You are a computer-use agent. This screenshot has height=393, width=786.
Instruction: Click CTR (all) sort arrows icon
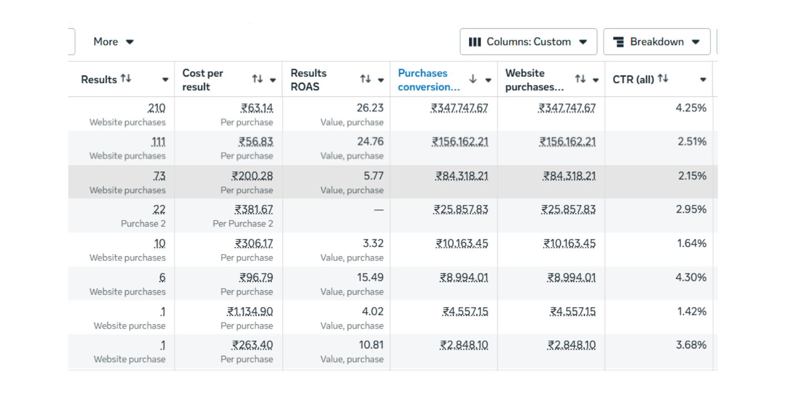tap(663, 79)
